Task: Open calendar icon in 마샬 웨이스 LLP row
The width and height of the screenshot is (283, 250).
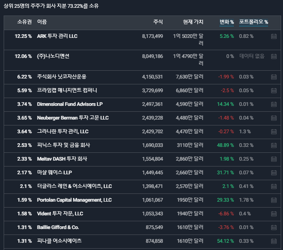Action: [x=274, y=173]
